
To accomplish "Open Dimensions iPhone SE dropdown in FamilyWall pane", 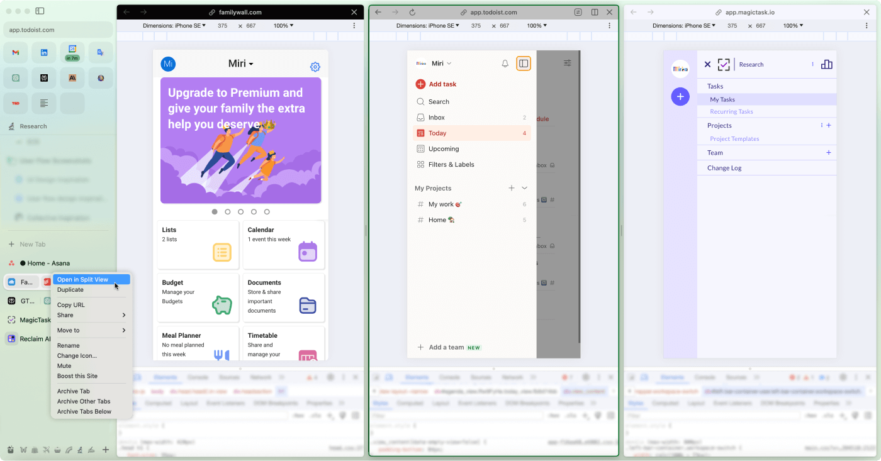I will (174, 26).
